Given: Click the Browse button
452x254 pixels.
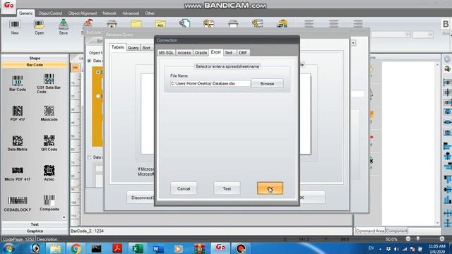Looking at the screenshot, I should click(267, 83).
